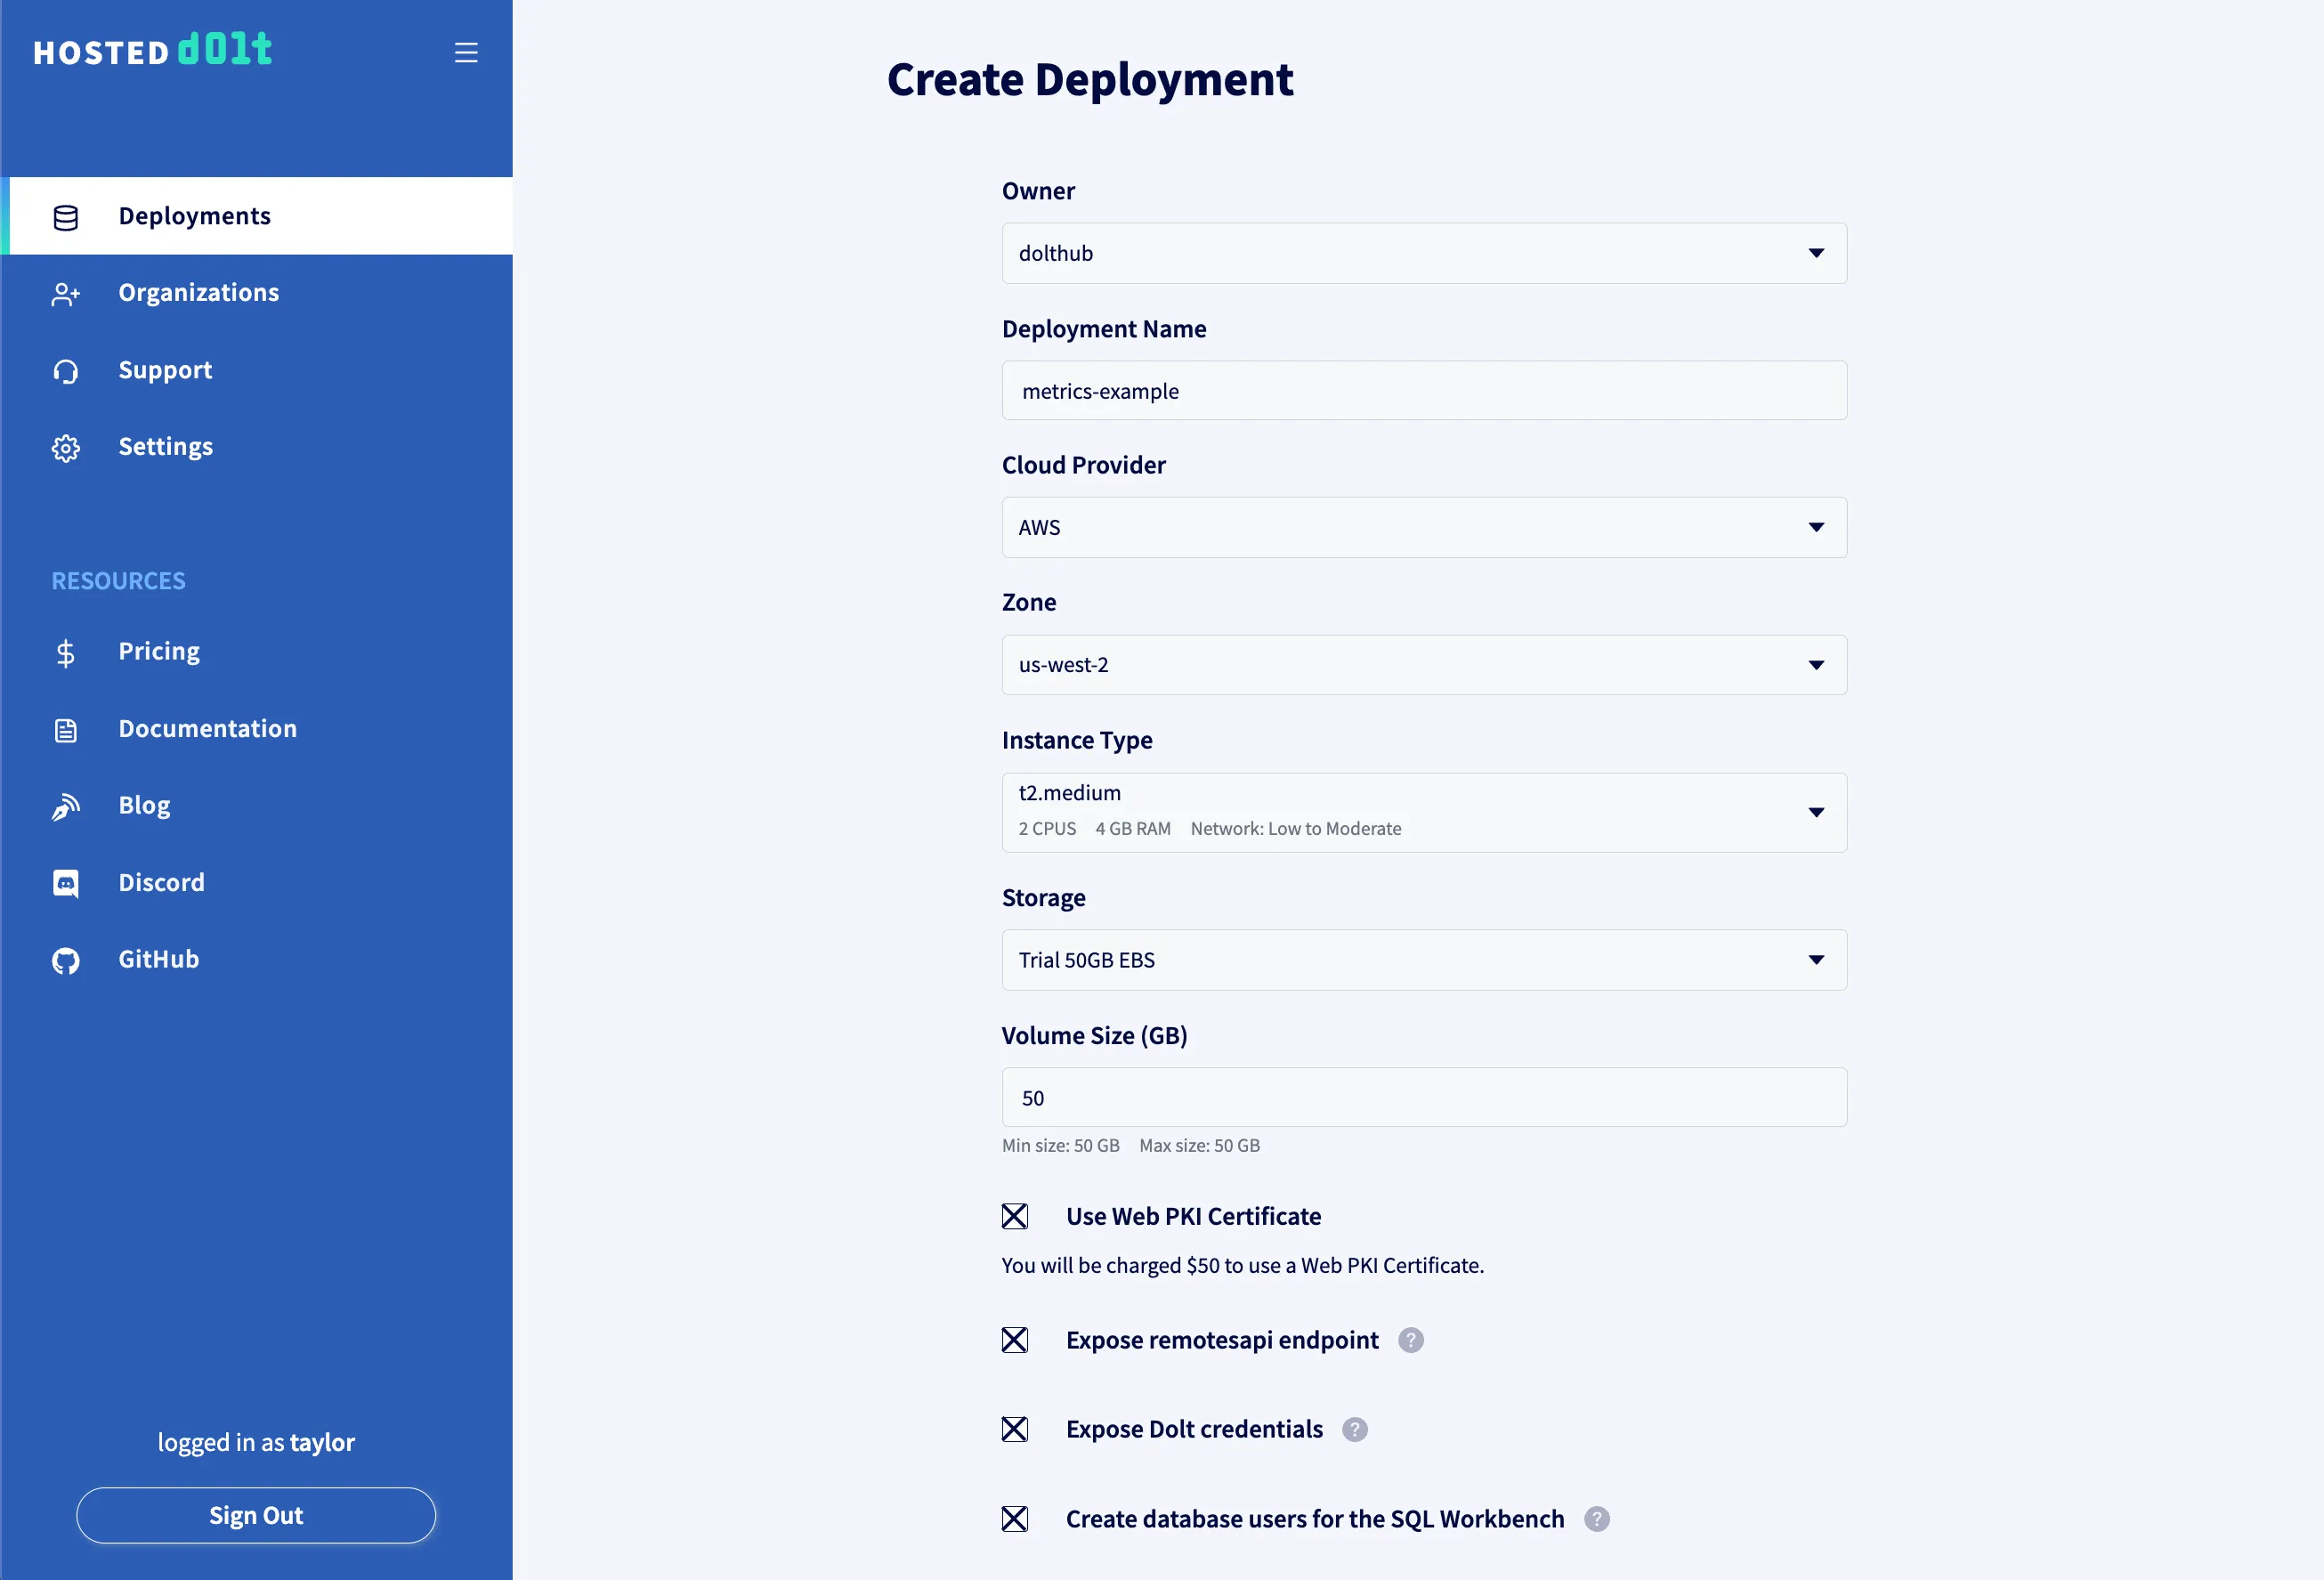Click the hamburger menu icon in sidebar
Image resolution: width=2324 pixels, height=1580 pixels.
[466, 52]
